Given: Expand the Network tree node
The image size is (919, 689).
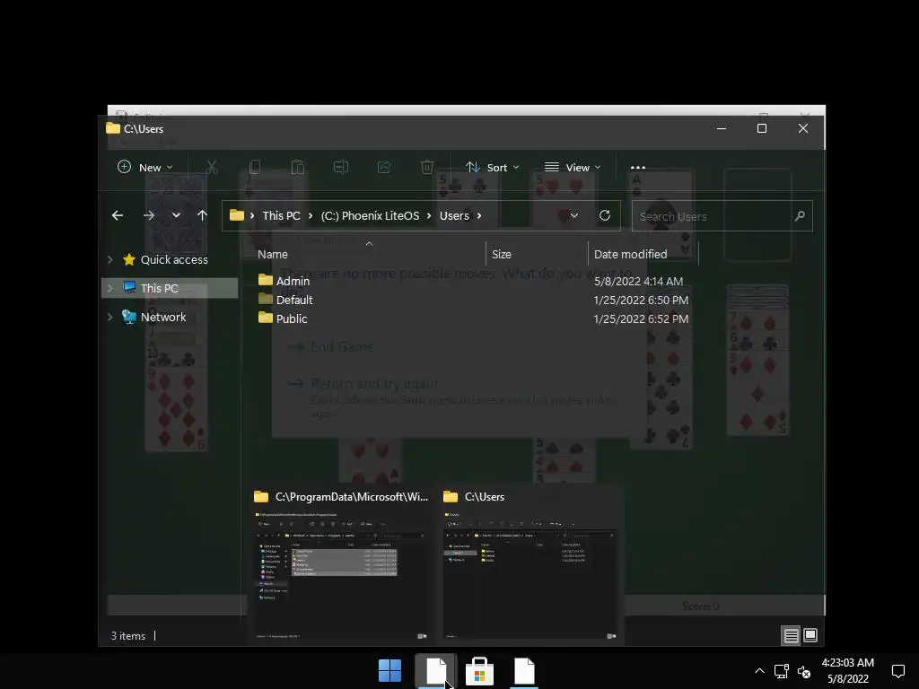Looking at the screenshot, I should (x=110, y=317).
